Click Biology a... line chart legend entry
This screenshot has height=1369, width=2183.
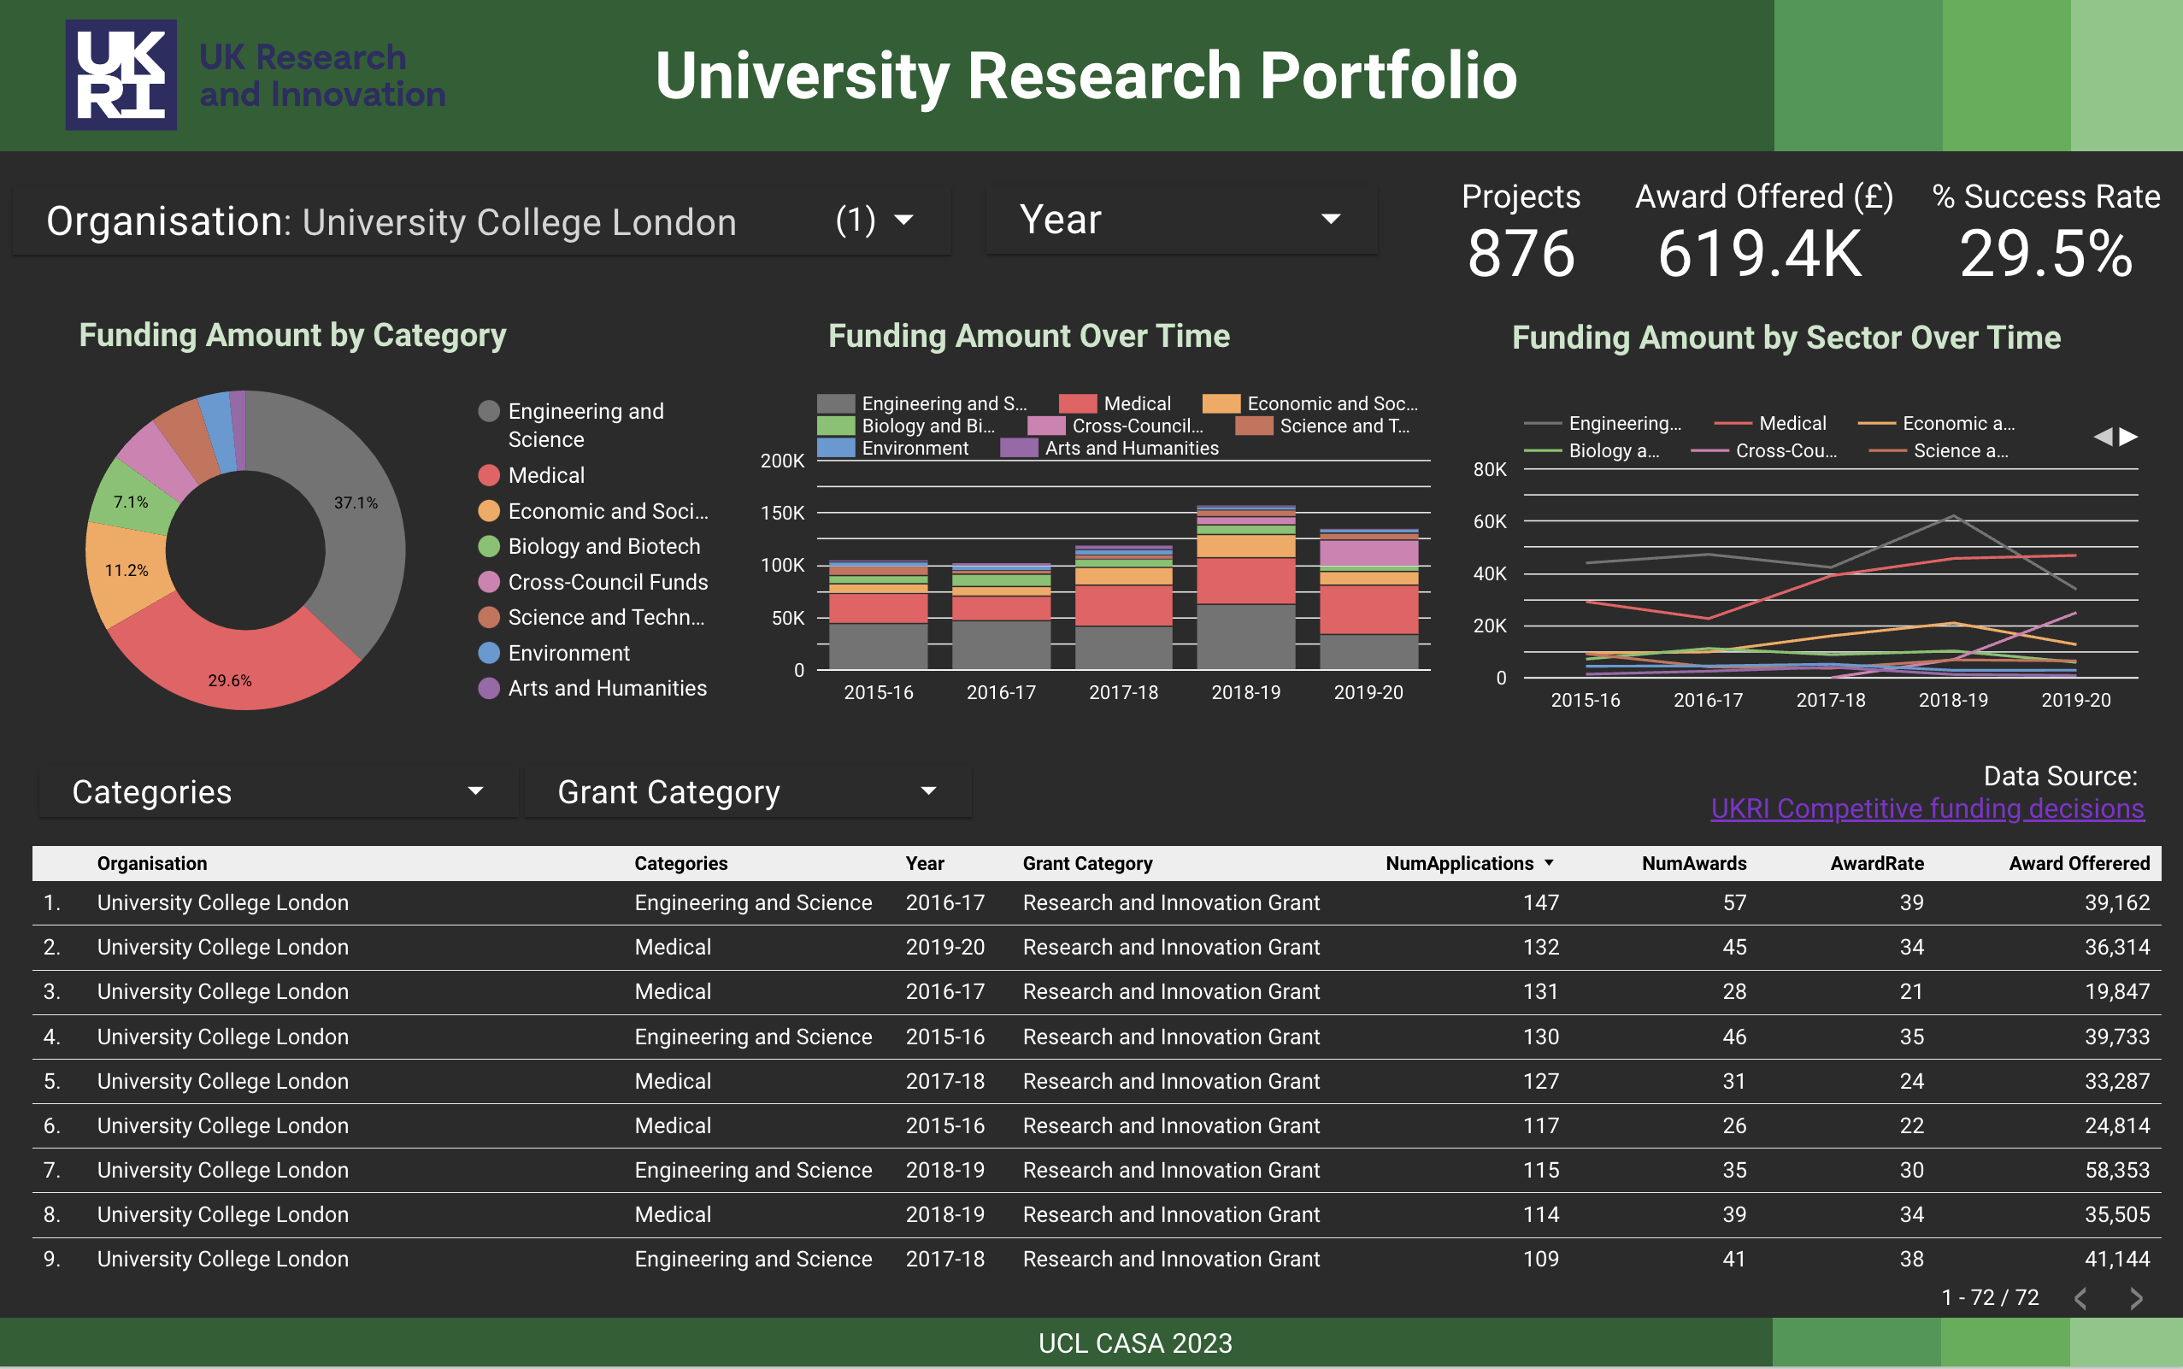[x=1592, y=451]
